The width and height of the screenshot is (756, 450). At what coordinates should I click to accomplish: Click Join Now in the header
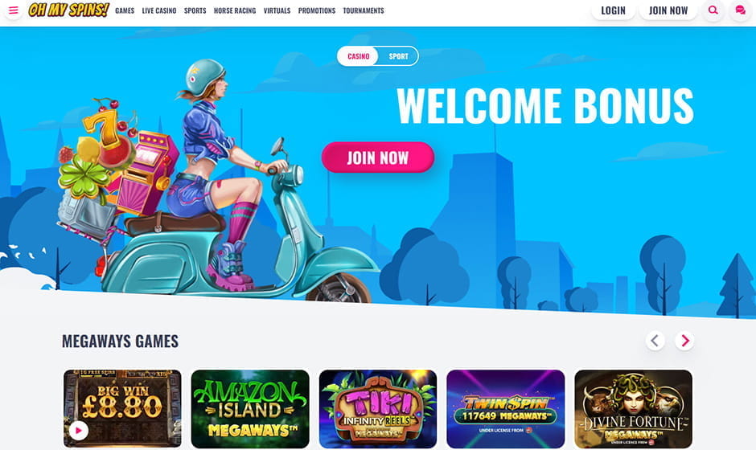click(x=668, y=10)
